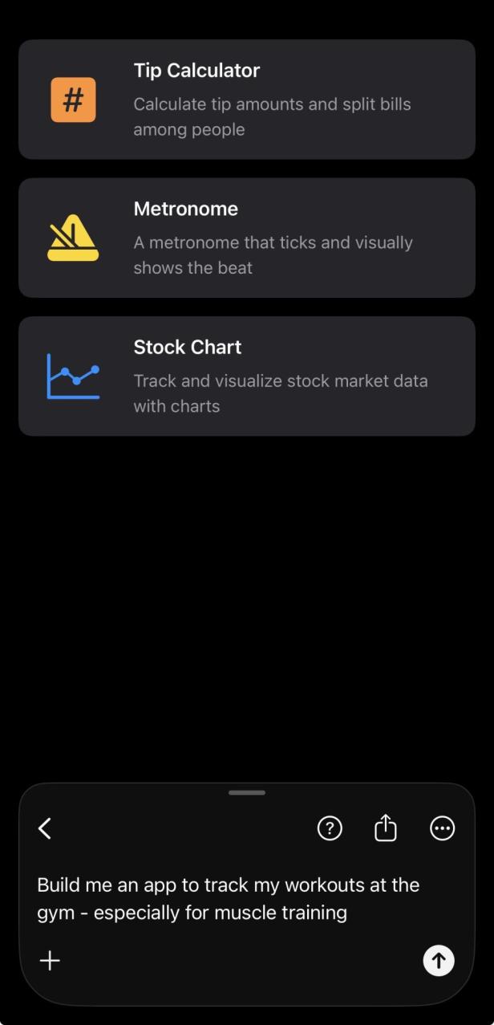The image size is (494, 1025).
Task: Open the Tip Calculator project card
Action: click(x=246, y=100)
